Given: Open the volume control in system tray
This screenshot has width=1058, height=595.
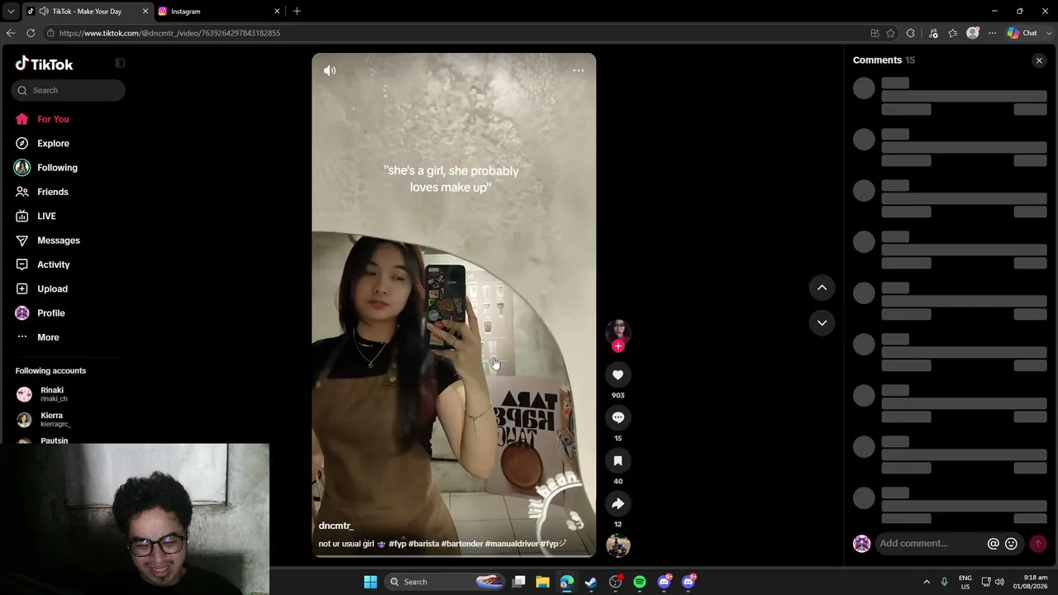Looking at the screenshot, I should pyautogui.click(x=999, y=582).
